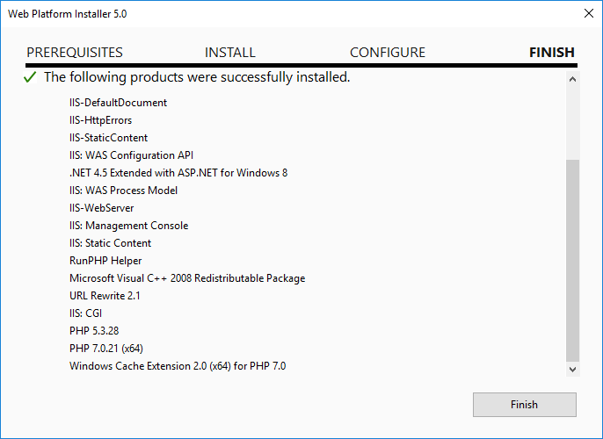Close the Web Platform Installer window
Viewport: 603px width, 439px height.
click(588, 13)
